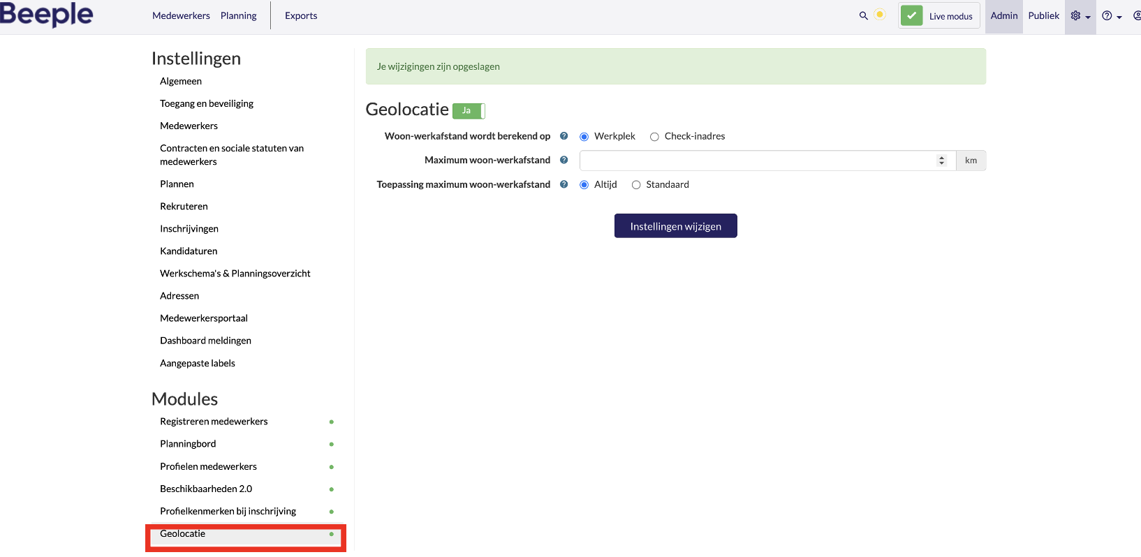Open Medewerkers settings in sidebar

(189, 126)
